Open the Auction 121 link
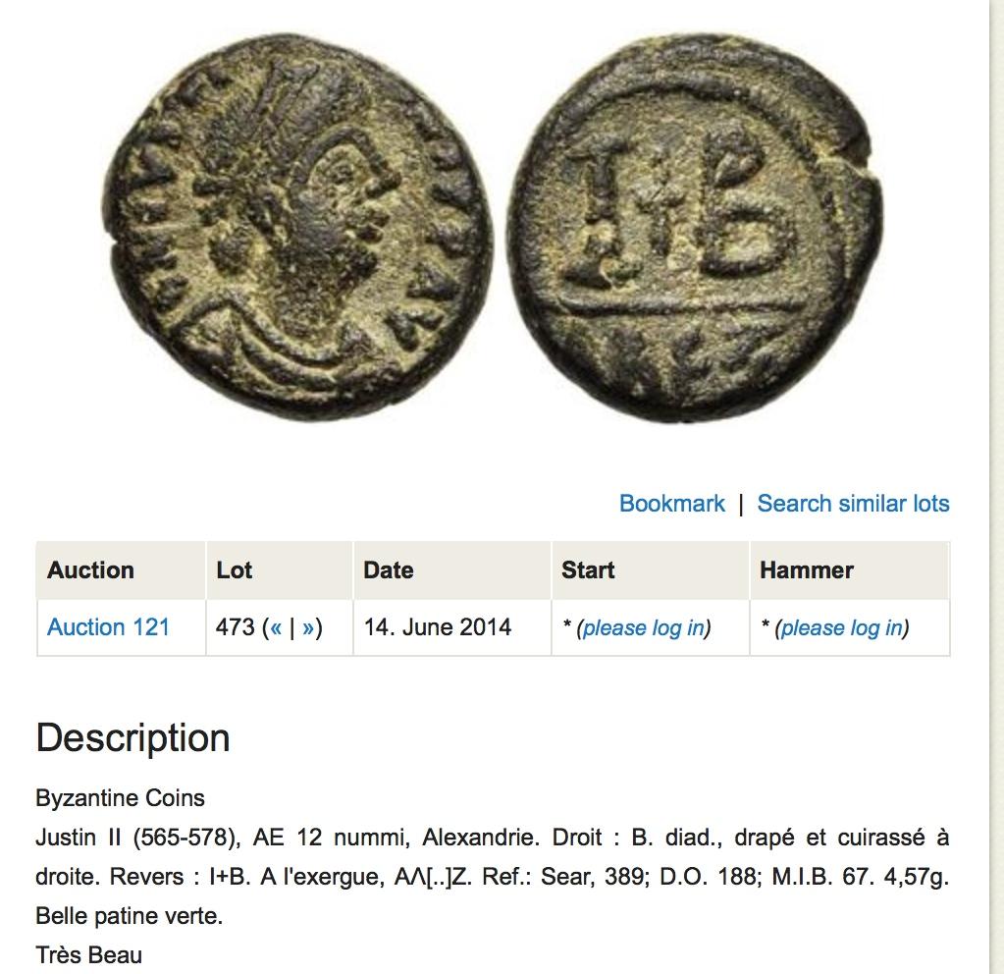The image size is (1004, 974). [108, 626]
